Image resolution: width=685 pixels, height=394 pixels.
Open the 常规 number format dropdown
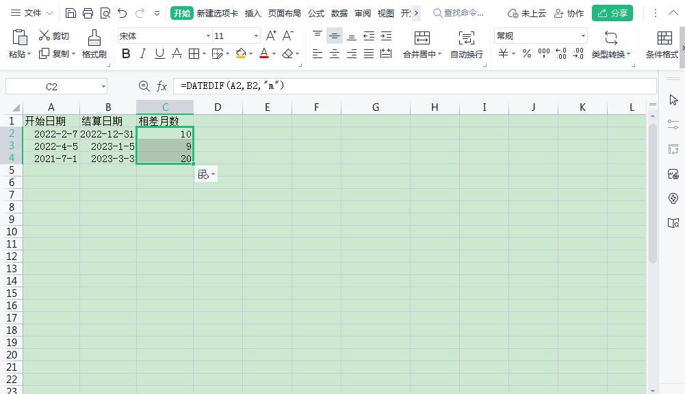[583, 36]
